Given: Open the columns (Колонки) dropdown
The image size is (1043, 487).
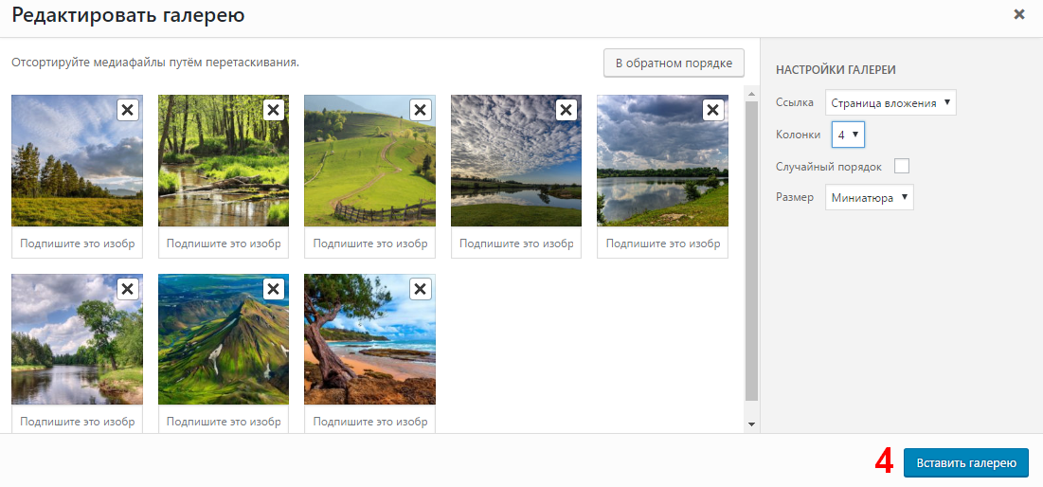Looking at the screenshot, I should (848, 135).
